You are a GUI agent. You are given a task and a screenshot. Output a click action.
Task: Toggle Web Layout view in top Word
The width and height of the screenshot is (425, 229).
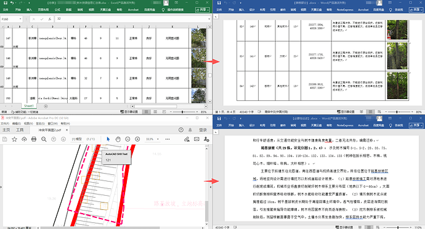point(379,111)
